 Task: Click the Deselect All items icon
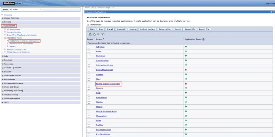click(94, 34)
